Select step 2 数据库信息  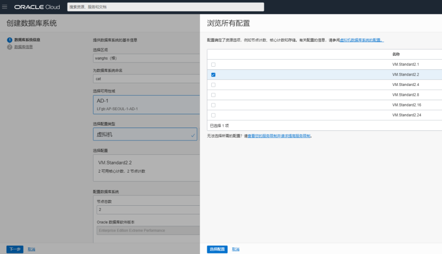[23, 47]
